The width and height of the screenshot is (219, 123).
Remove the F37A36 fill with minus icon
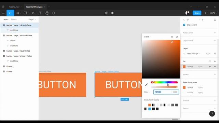pos(215,67)
